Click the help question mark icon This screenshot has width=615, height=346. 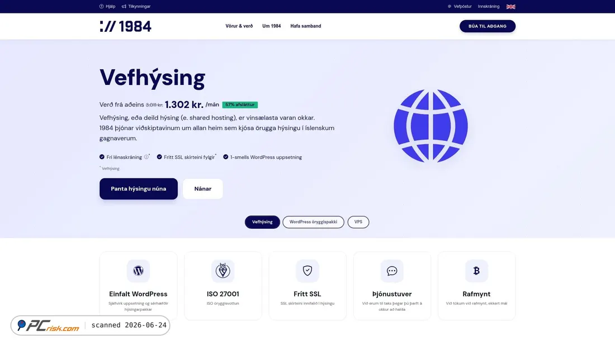click(102, 6)
